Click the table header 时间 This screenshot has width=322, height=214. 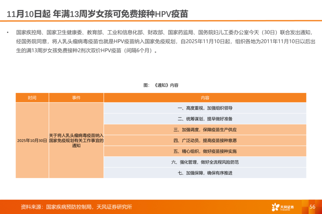[x=32, y=98]
